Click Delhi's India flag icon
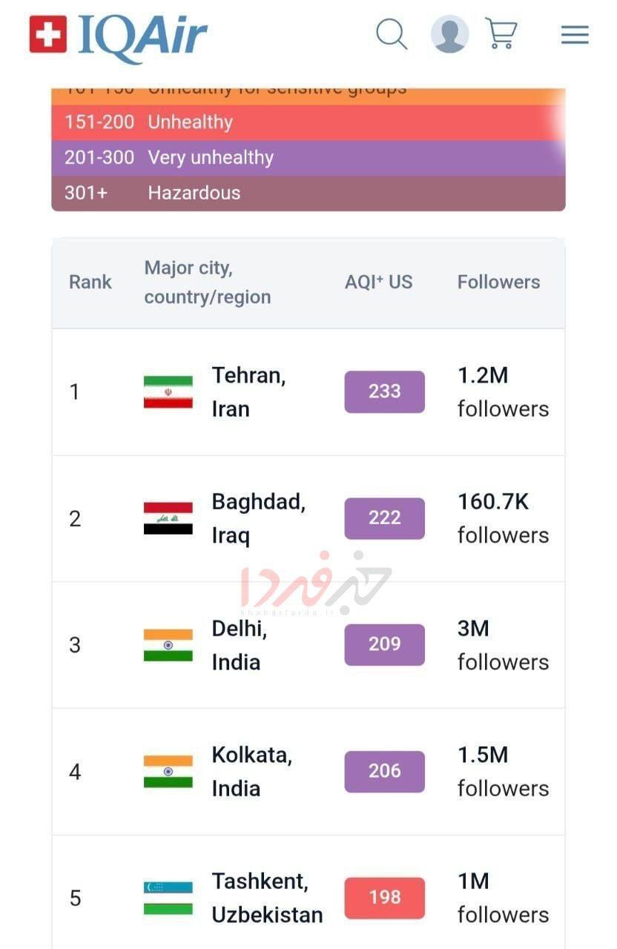Screen dimensions: 617x949 [x=168, y=645]
